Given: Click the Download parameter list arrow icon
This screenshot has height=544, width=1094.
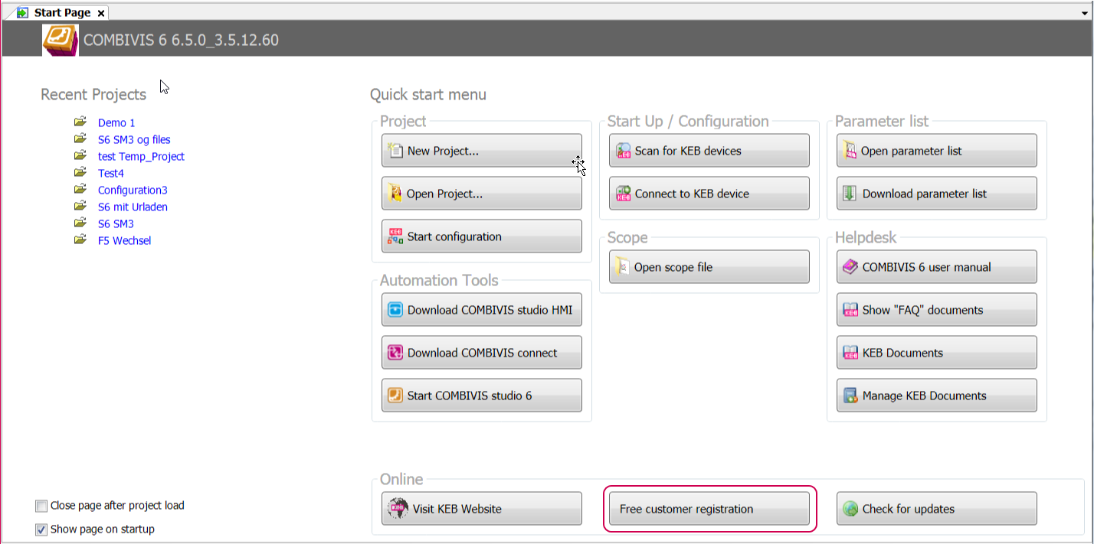Looking at the screenshot, I should click(x=850, y=194).
